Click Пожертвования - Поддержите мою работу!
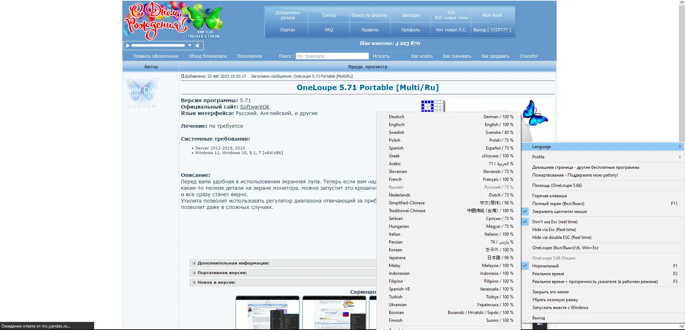685x330 pixels. pos(603,175)
